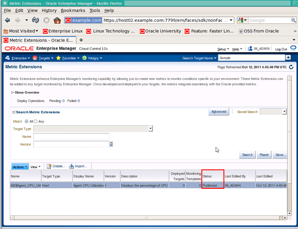Go back with the browser back arrow
This screenshot has width=298, height=229.
[x=7, y=20]
